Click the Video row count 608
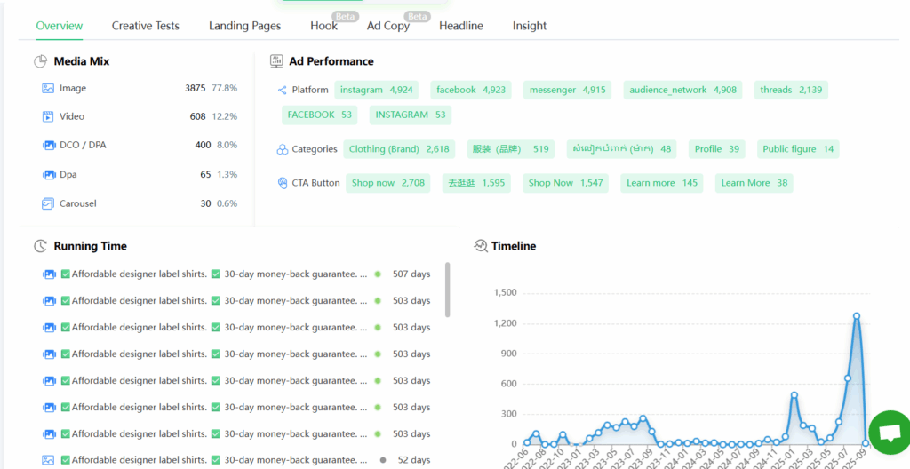 click(197, 116)
